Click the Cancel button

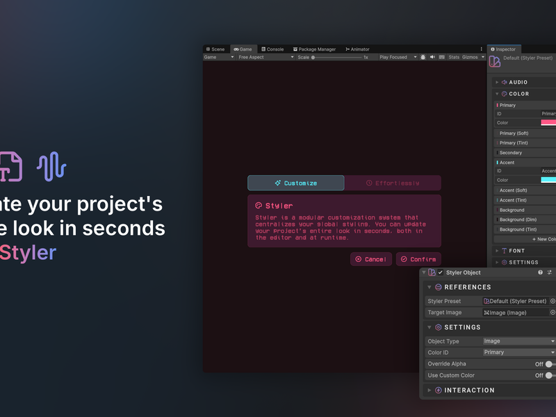(371, 259)
